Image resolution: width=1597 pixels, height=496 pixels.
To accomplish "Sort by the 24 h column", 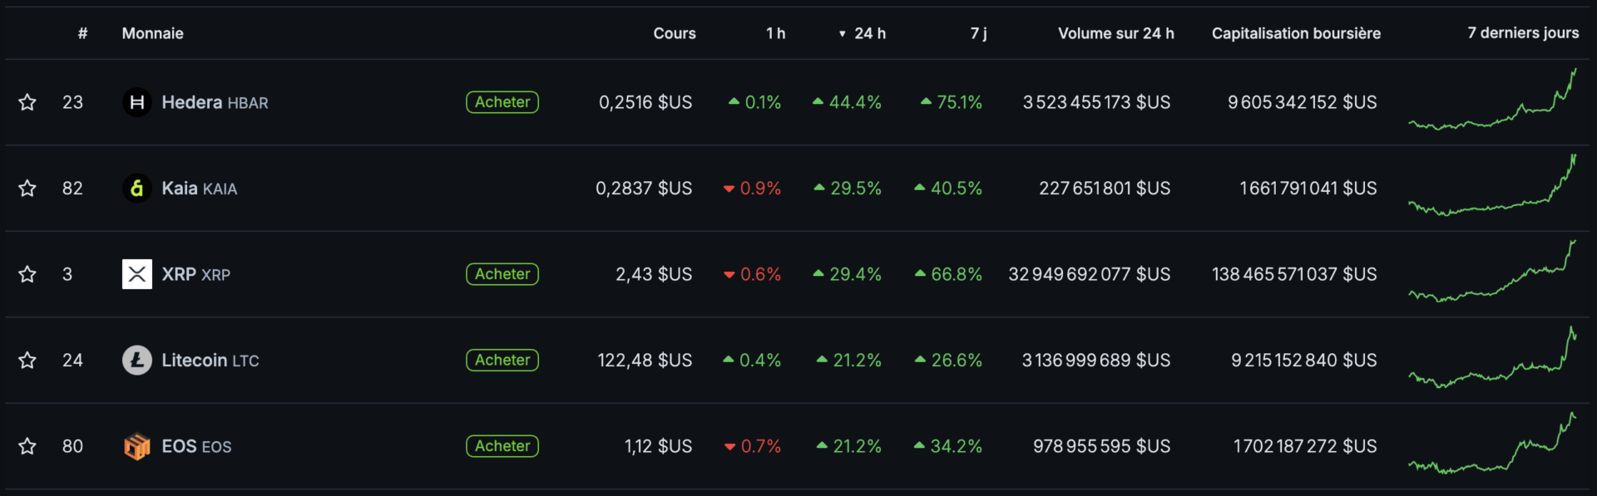I will 869,33.
